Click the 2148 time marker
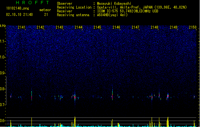 (x=155, y=27)
